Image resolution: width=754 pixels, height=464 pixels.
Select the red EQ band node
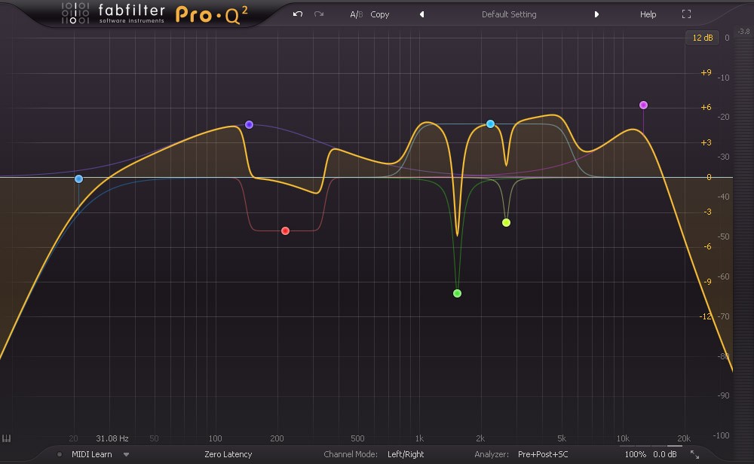coord(285,231)
